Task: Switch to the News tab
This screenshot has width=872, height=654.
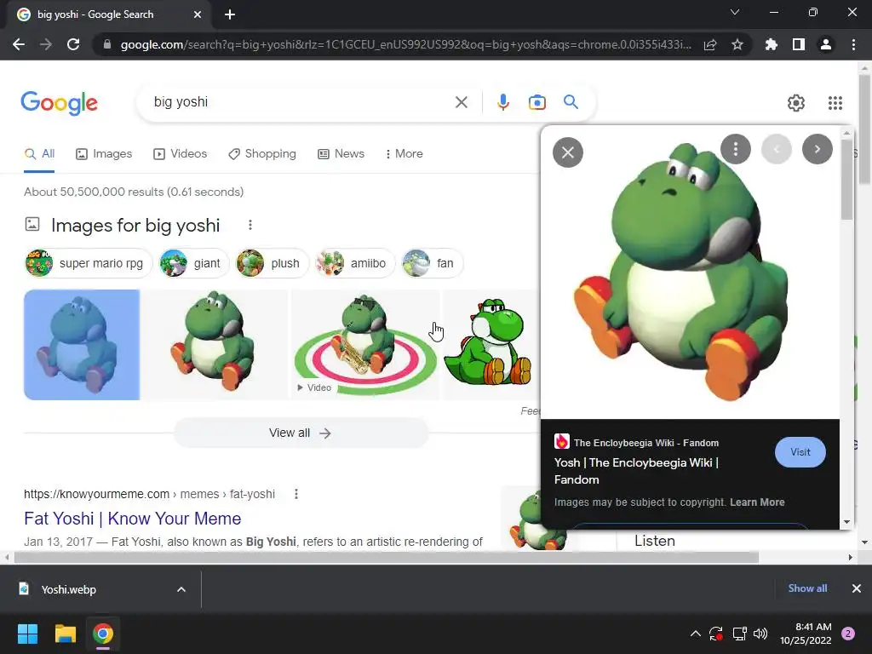Action: 341,154
